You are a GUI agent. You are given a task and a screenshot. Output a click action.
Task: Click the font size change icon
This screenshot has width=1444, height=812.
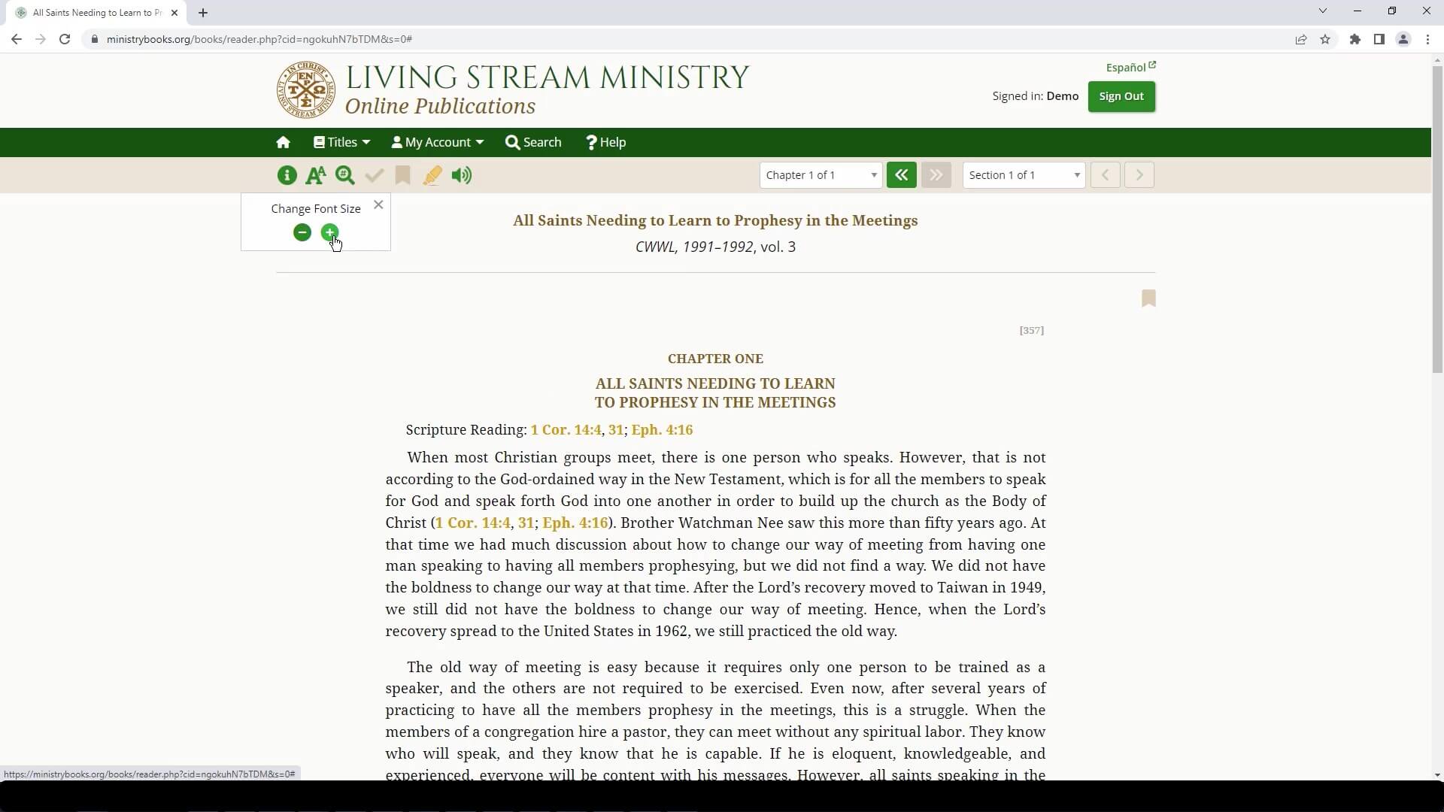click(x=315, y=174)
